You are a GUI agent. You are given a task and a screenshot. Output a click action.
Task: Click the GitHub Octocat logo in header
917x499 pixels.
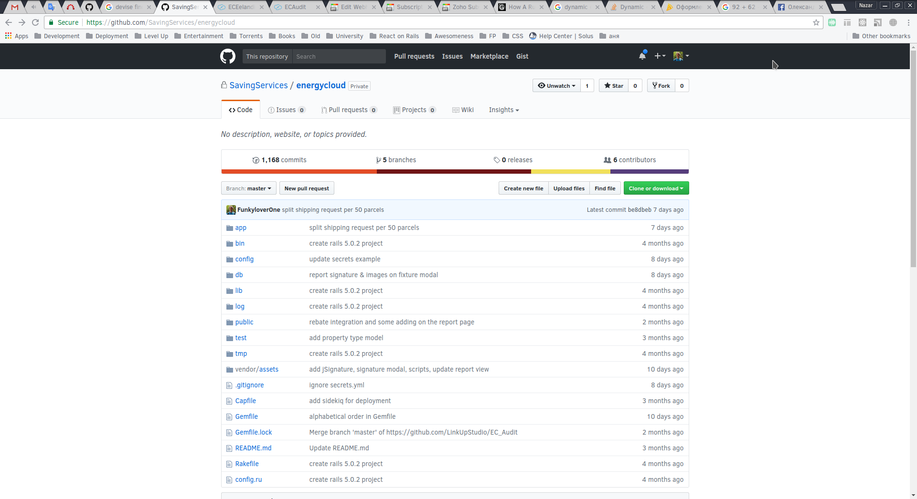point(228,56)
